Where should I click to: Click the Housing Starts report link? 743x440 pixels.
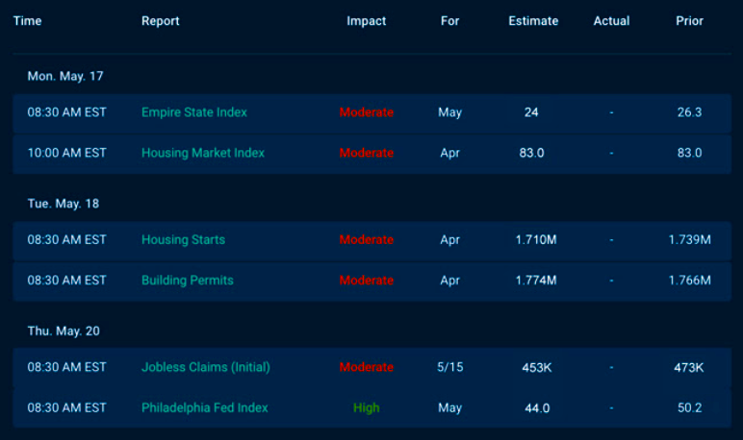pyautogui.click(x=183, y=239)
